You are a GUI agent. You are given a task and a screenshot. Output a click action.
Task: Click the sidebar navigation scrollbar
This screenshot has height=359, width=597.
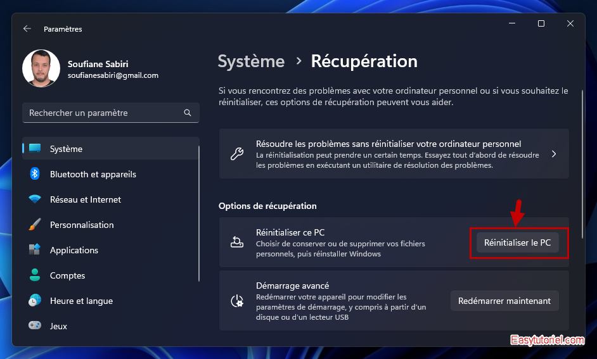click(x=199, y=213)
